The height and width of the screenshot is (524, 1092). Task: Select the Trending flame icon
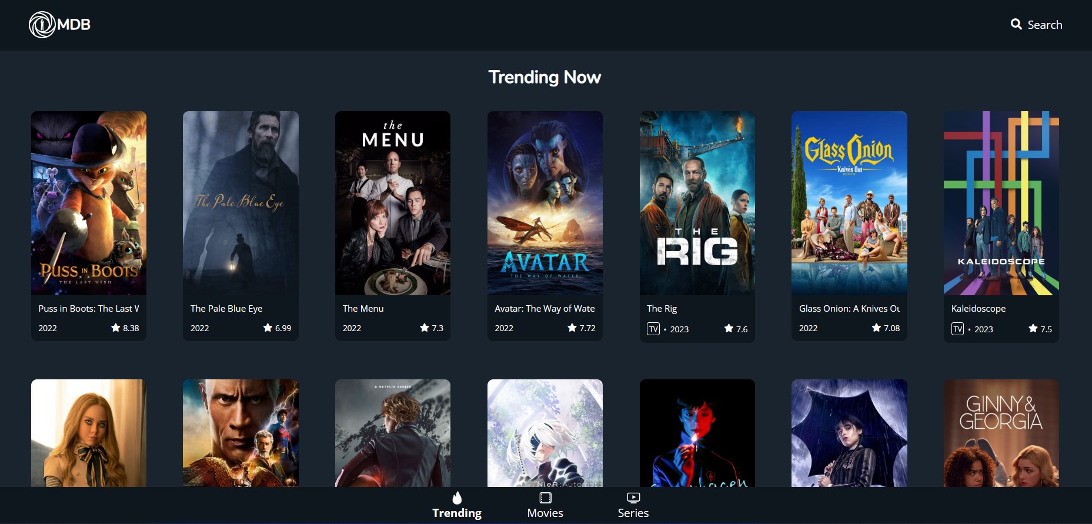tap(457, 498)
